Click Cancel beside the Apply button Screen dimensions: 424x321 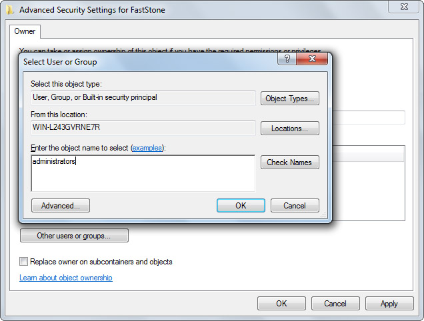coord(335,304)
